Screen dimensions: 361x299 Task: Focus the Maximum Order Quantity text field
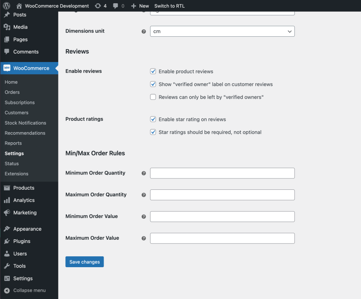tap(222, 195)
